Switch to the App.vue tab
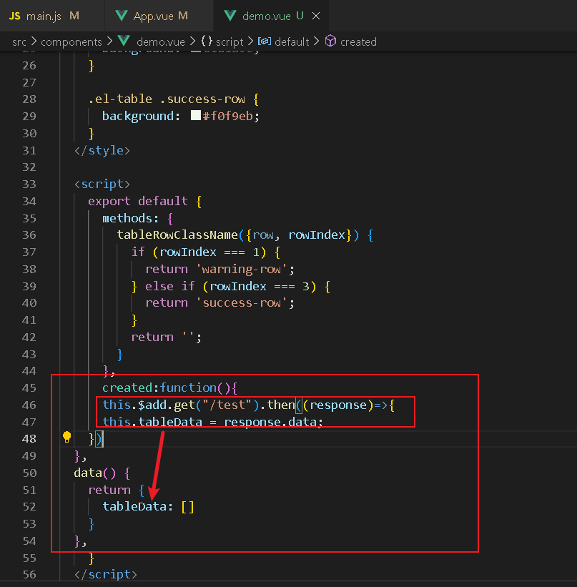Viewport: 577px width, 587px height. [x=159, y=16]
